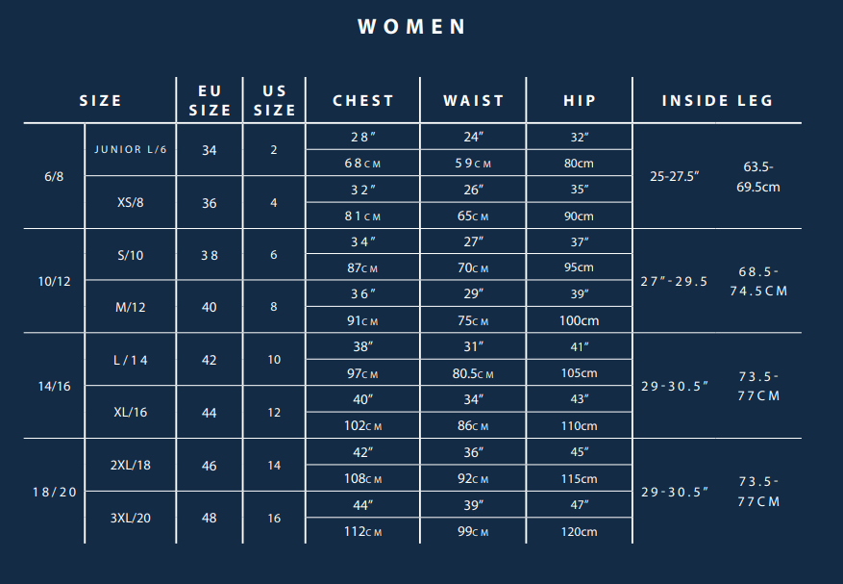Select the JUNIOR L/6 size cell
This screenshot has width=843, height=584.
131,150
